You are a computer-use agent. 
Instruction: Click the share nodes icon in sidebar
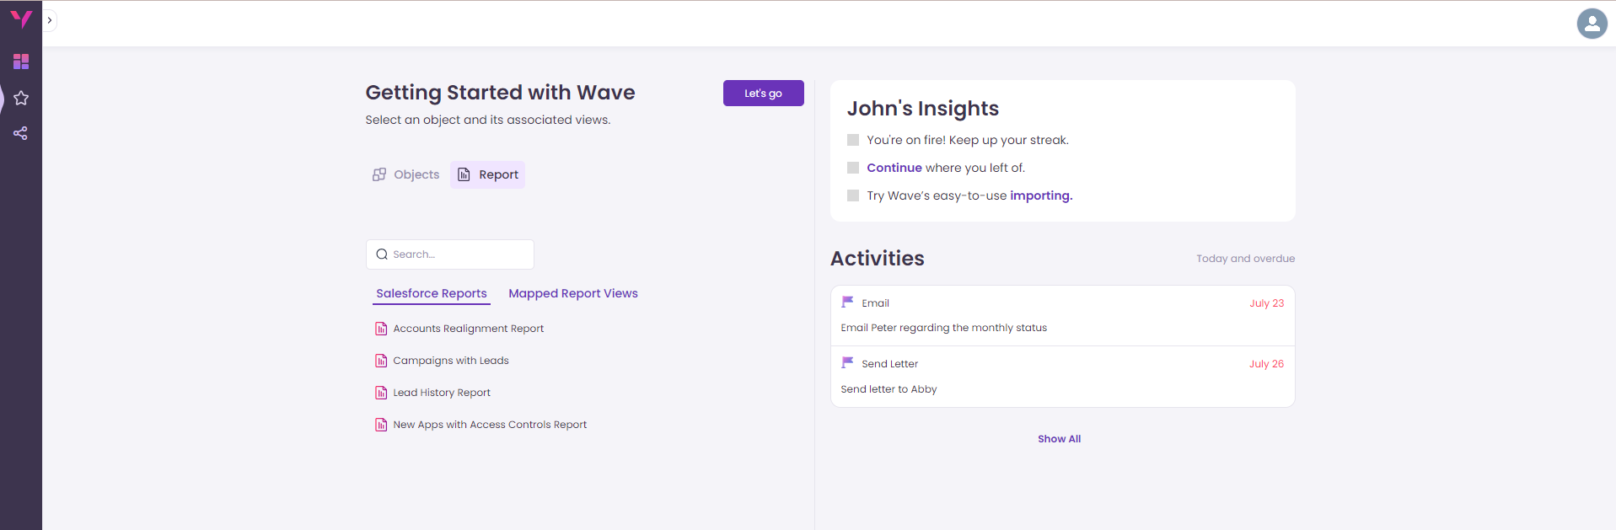coord(21,133)
